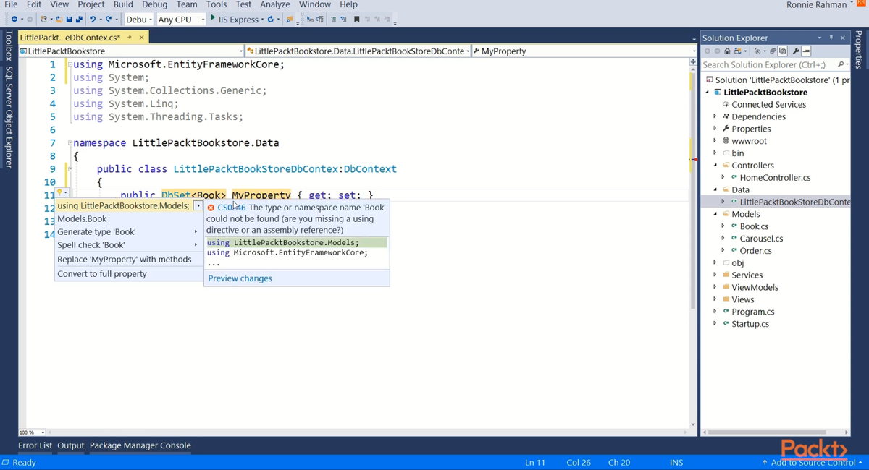Click the Undo arrow icon

[93, 19]
